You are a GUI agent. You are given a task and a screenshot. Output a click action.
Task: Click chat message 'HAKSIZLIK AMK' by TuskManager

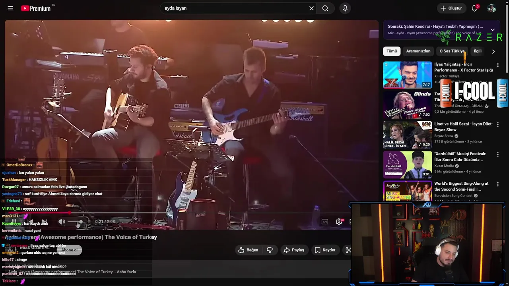tap(43, 180)
